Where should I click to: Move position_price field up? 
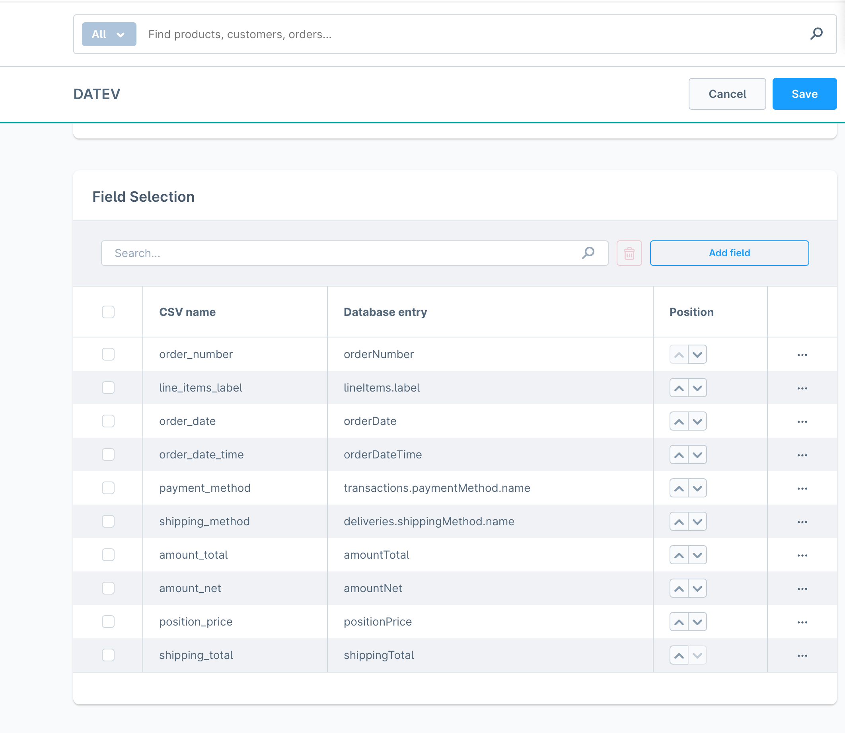pos(679,622)
